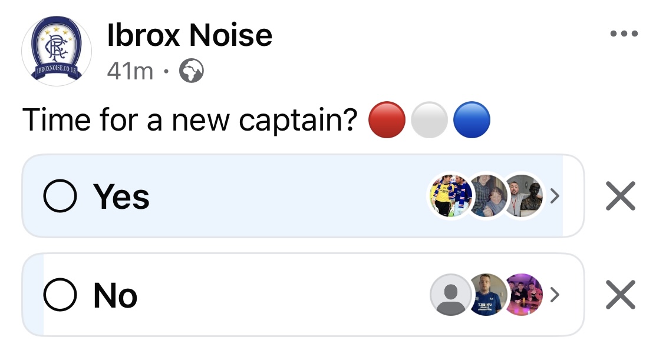Viewport: 656px width, 347px height.
Task: Open the Ibrox Noise page name link
Action: point(190,35)
